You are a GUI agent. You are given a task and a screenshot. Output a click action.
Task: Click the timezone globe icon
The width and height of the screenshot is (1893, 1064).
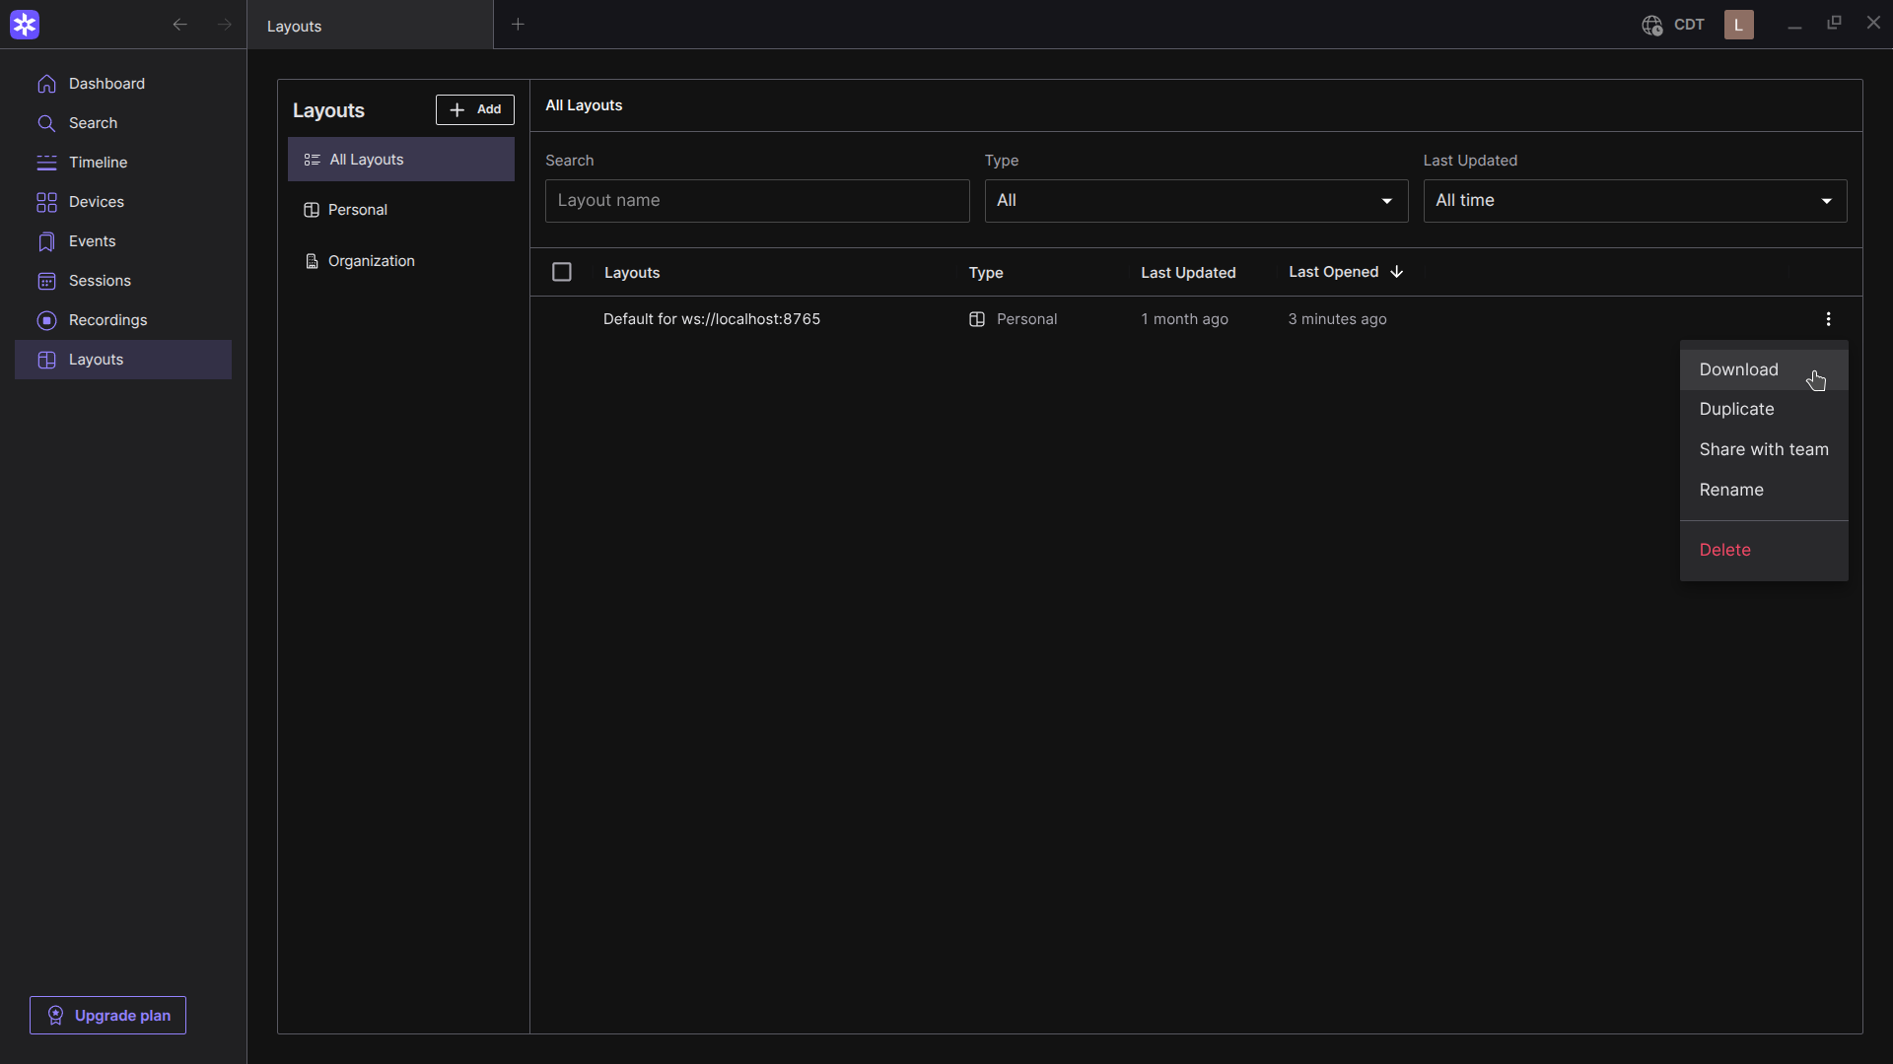pyautogui.click(x=1651, y=26)
